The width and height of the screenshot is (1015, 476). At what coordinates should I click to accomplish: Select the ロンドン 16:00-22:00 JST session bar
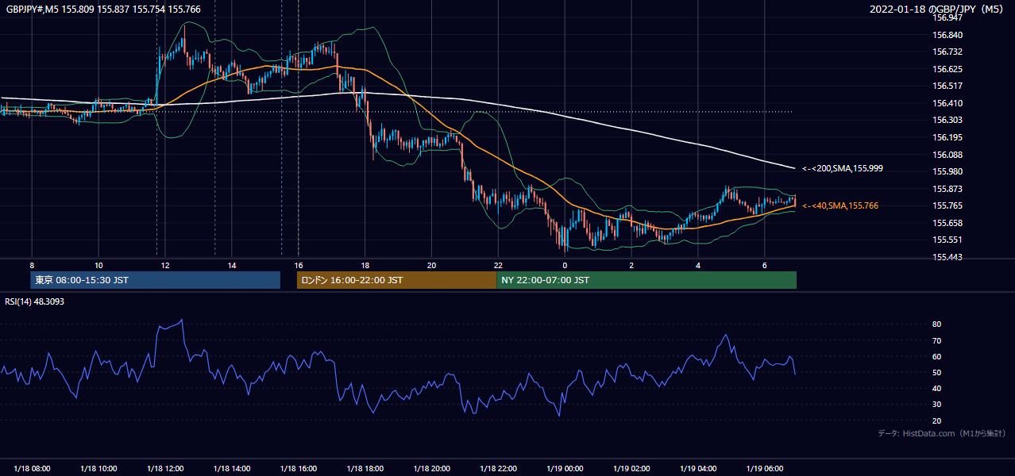pos(396,280)
